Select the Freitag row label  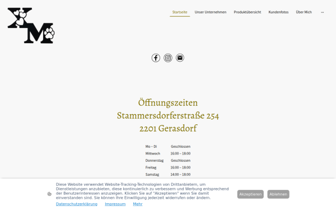(151, 167)
